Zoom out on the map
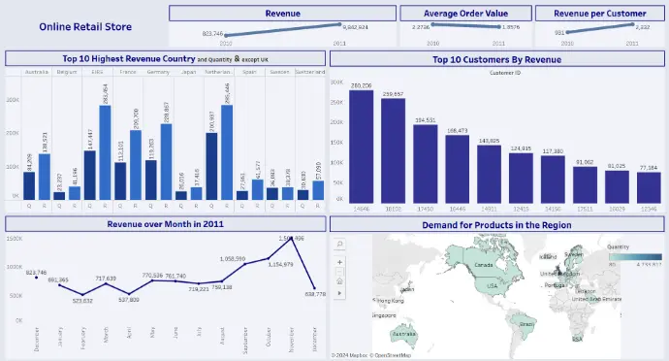 point(339,272)
